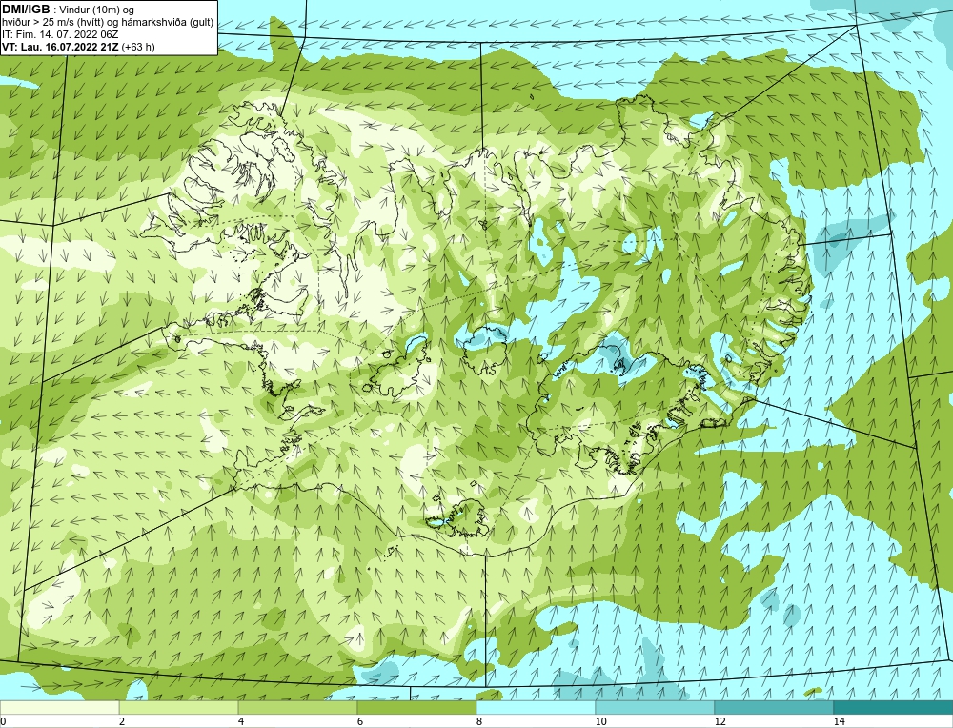Click the '(+63 h)' forecast offset text
Viewport: 953px width, 728px height.
138,47
